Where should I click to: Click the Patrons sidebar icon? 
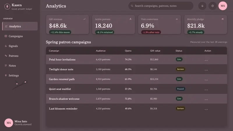point(6,56)
